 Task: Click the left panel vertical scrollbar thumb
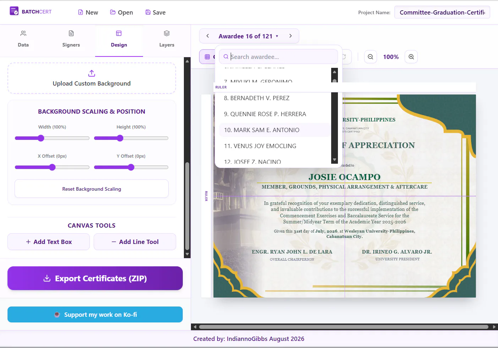pyautogui.click(x=187, y=206)
